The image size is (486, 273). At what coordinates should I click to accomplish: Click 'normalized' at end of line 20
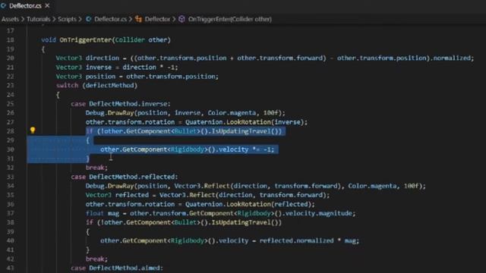(452, 58)
